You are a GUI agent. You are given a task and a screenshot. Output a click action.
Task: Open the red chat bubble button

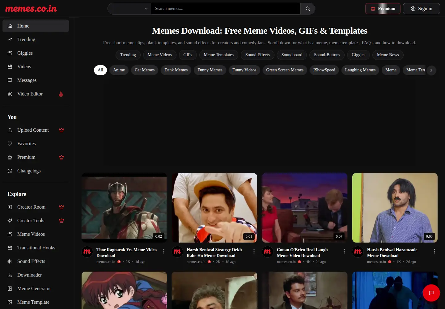[x=431, y=293]
